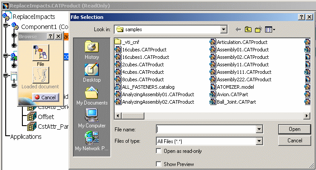Open the View Menu dropdown arrow
Image resolution: width=316 pixels, height=170 pixels.
[x=274, y=30]
